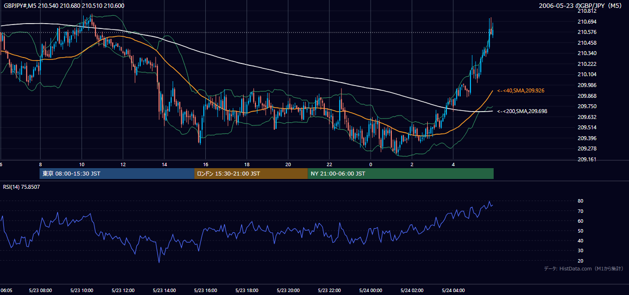Screen dimensions: 629x295
Task: Click hour tick 22 under price chart
Action: 330,164
